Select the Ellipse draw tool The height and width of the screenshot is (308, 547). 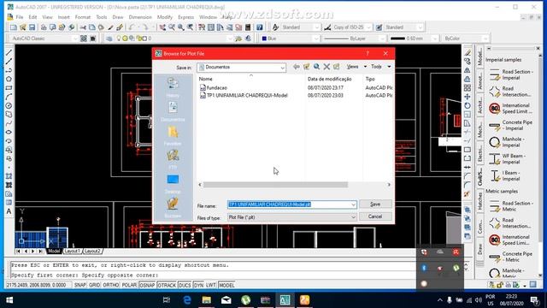(x=9, y=132)
